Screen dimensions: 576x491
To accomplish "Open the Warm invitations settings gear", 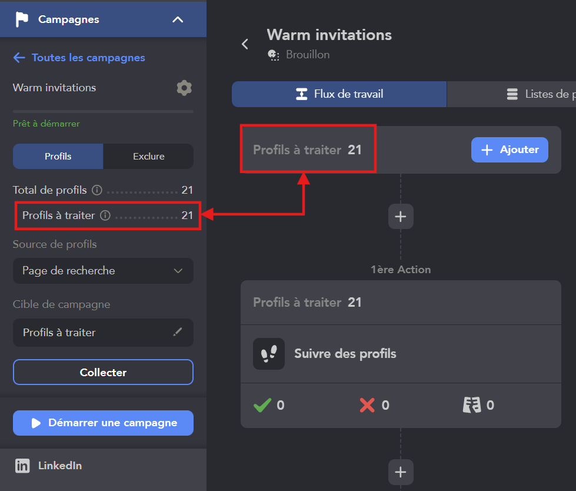I will click(184, 88).
